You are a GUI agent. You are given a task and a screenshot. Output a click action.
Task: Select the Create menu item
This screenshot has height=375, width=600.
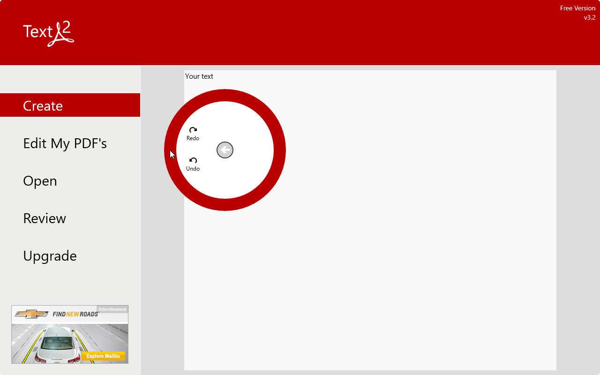(70, 105)
